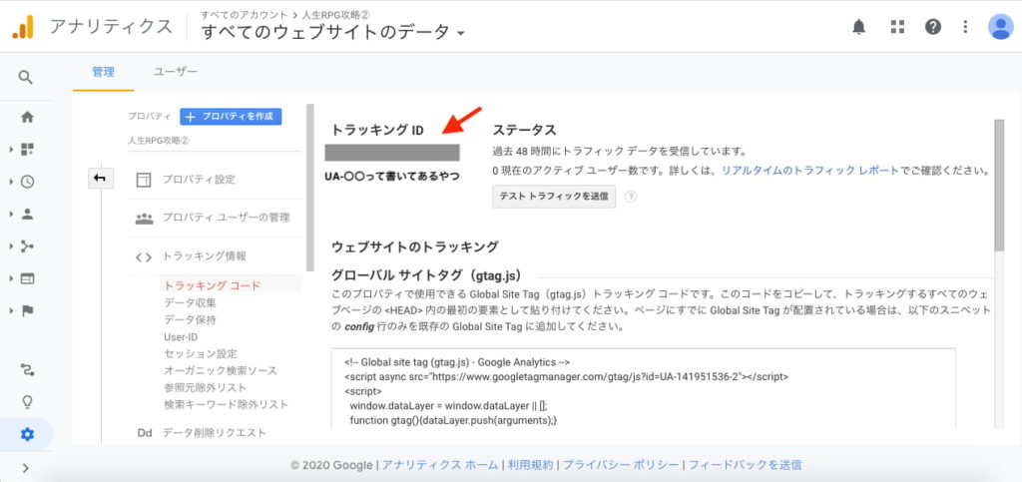Click the back arrow button beside property column
Screen dimensions: 1022x482
(101, 179)
